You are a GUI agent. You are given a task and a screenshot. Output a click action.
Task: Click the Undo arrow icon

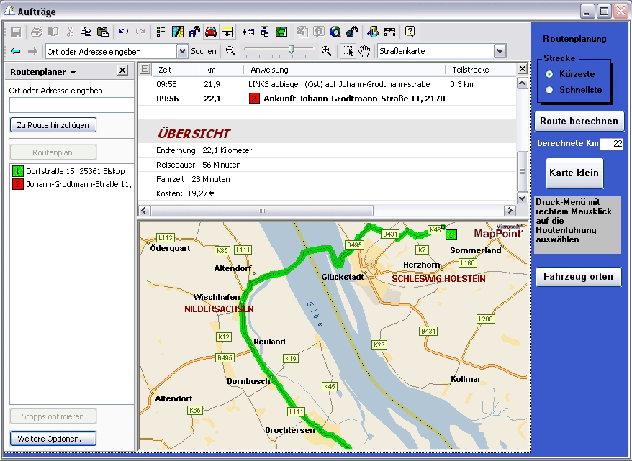124,32
